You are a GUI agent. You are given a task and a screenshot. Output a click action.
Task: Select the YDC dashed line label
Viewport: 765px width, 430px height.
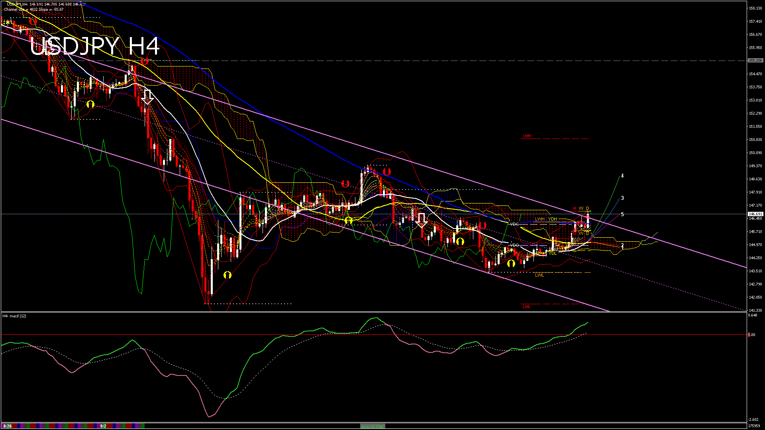(514, 225)
